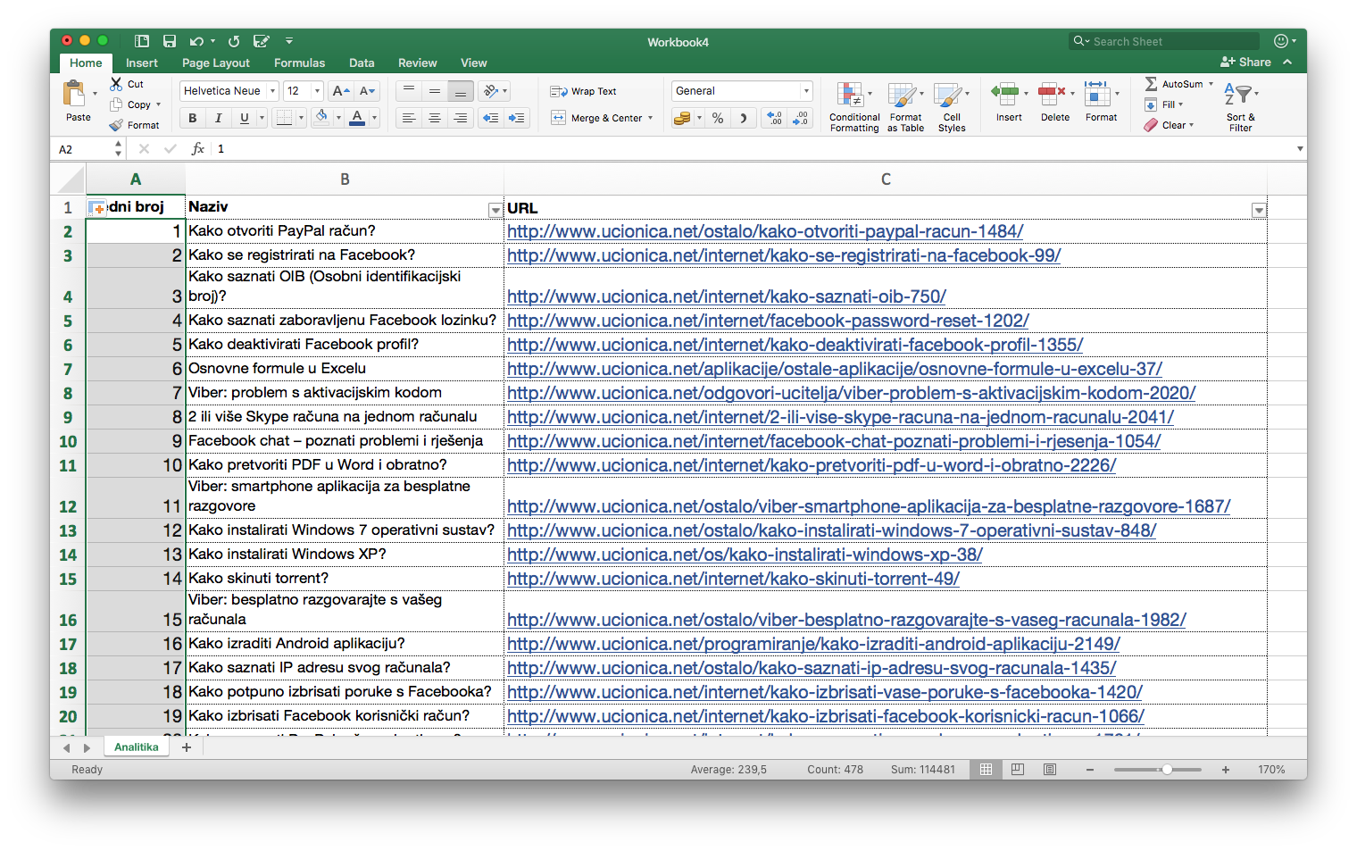Viewport: 1357px width, 851px height.
Task: Toggle italic formatting
Action: point(218,118)
